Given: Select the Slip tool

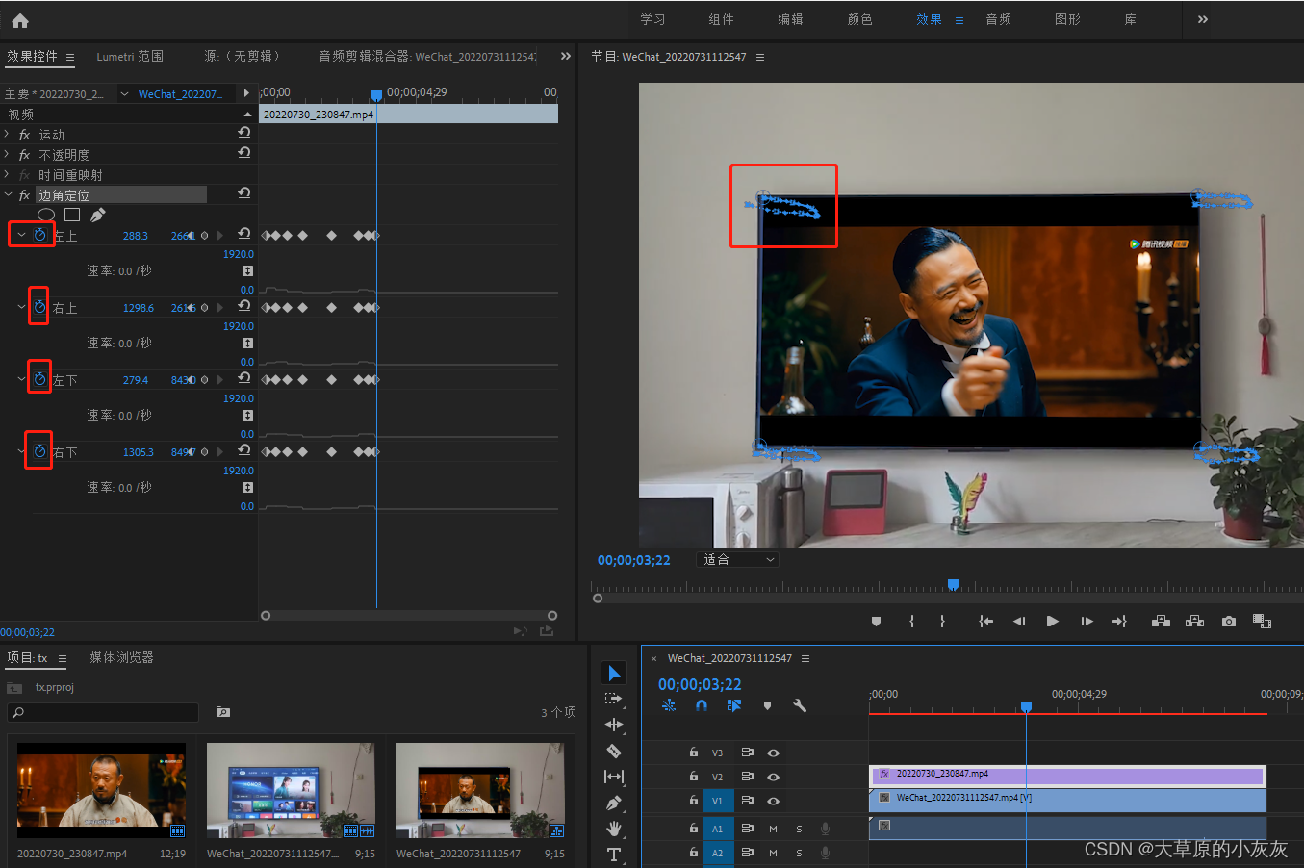Looking at the screenshot, I should click(x=613, y=777).
